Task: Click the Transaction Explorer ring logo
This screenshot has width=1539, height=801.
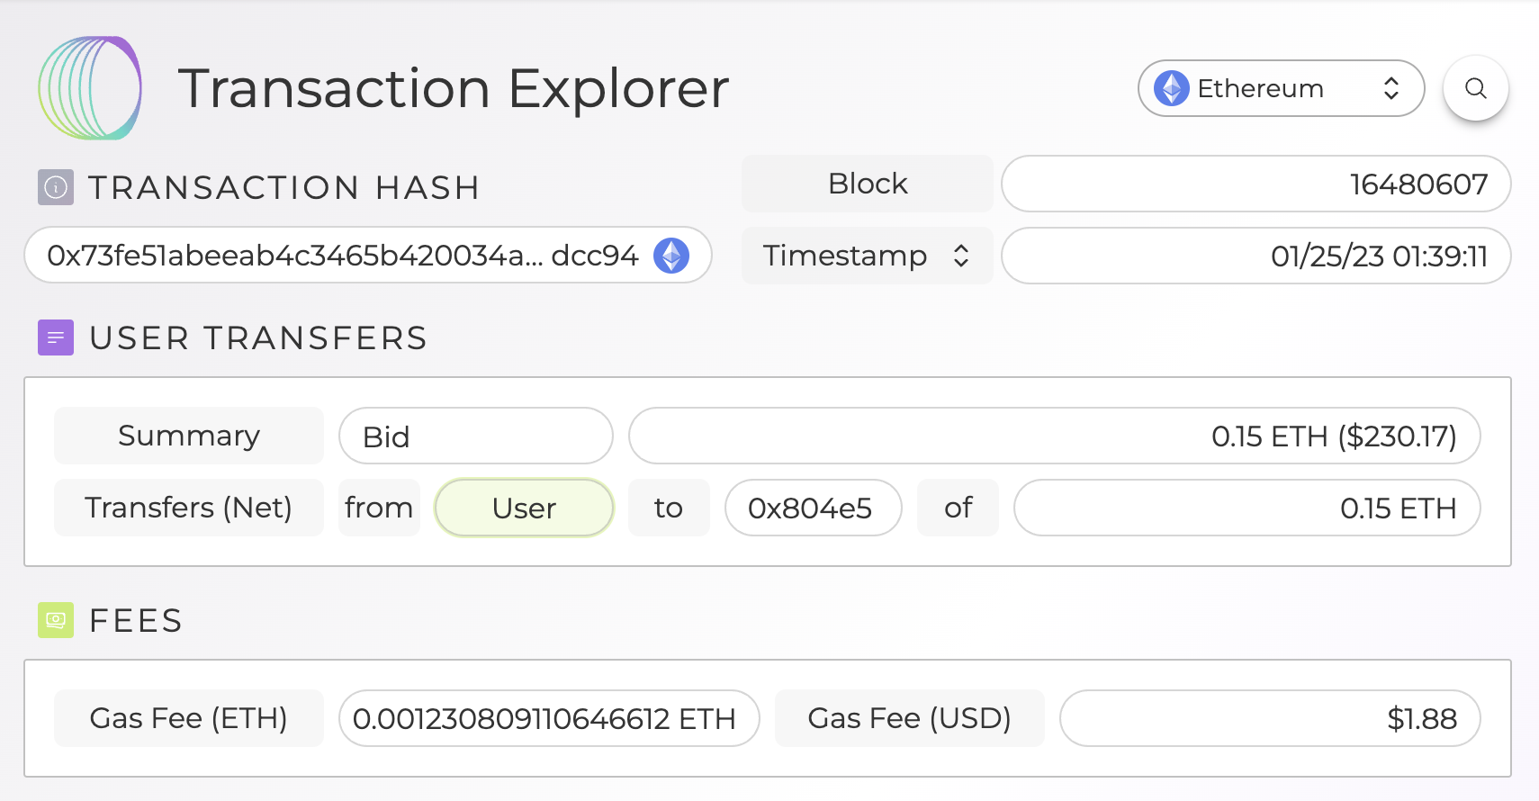Action: tap(90, 88)
